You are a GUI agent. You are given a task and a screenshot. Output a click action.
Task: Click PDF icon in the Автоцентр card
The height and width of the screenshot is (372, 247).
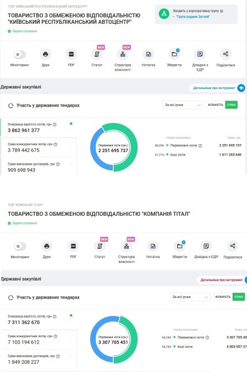(x=71, y=54)
